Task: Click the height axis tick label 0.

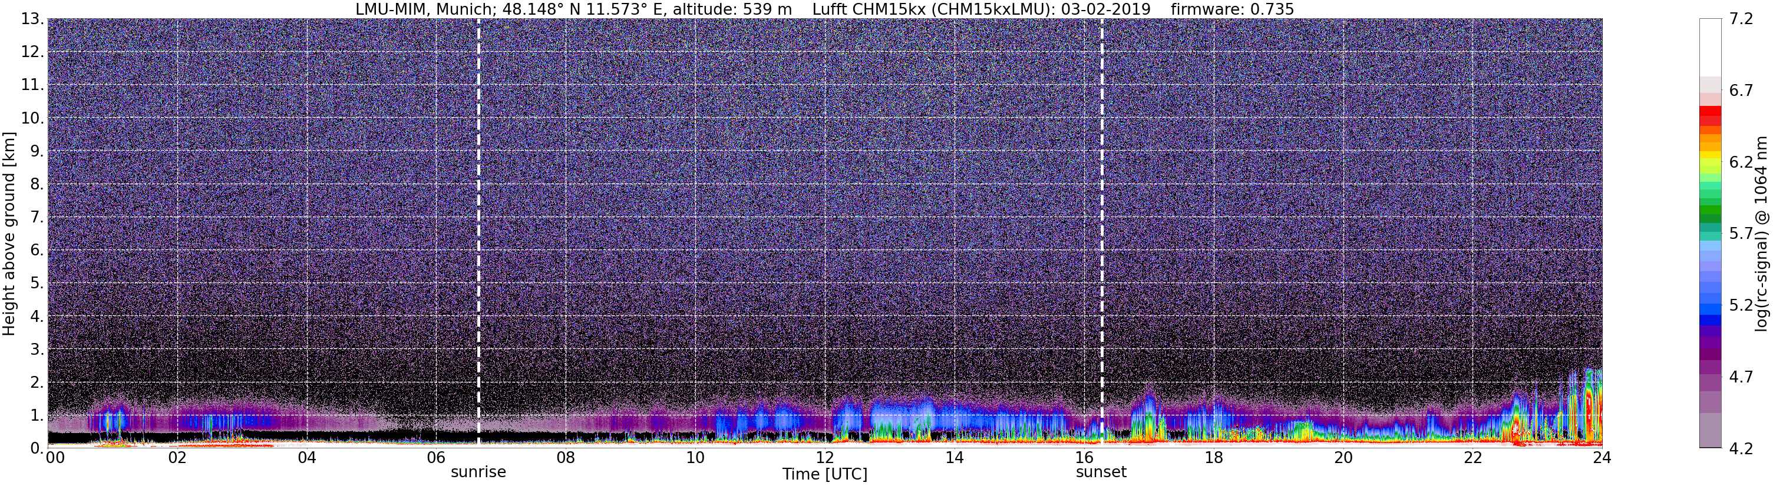Action: [x=37, y=448]
